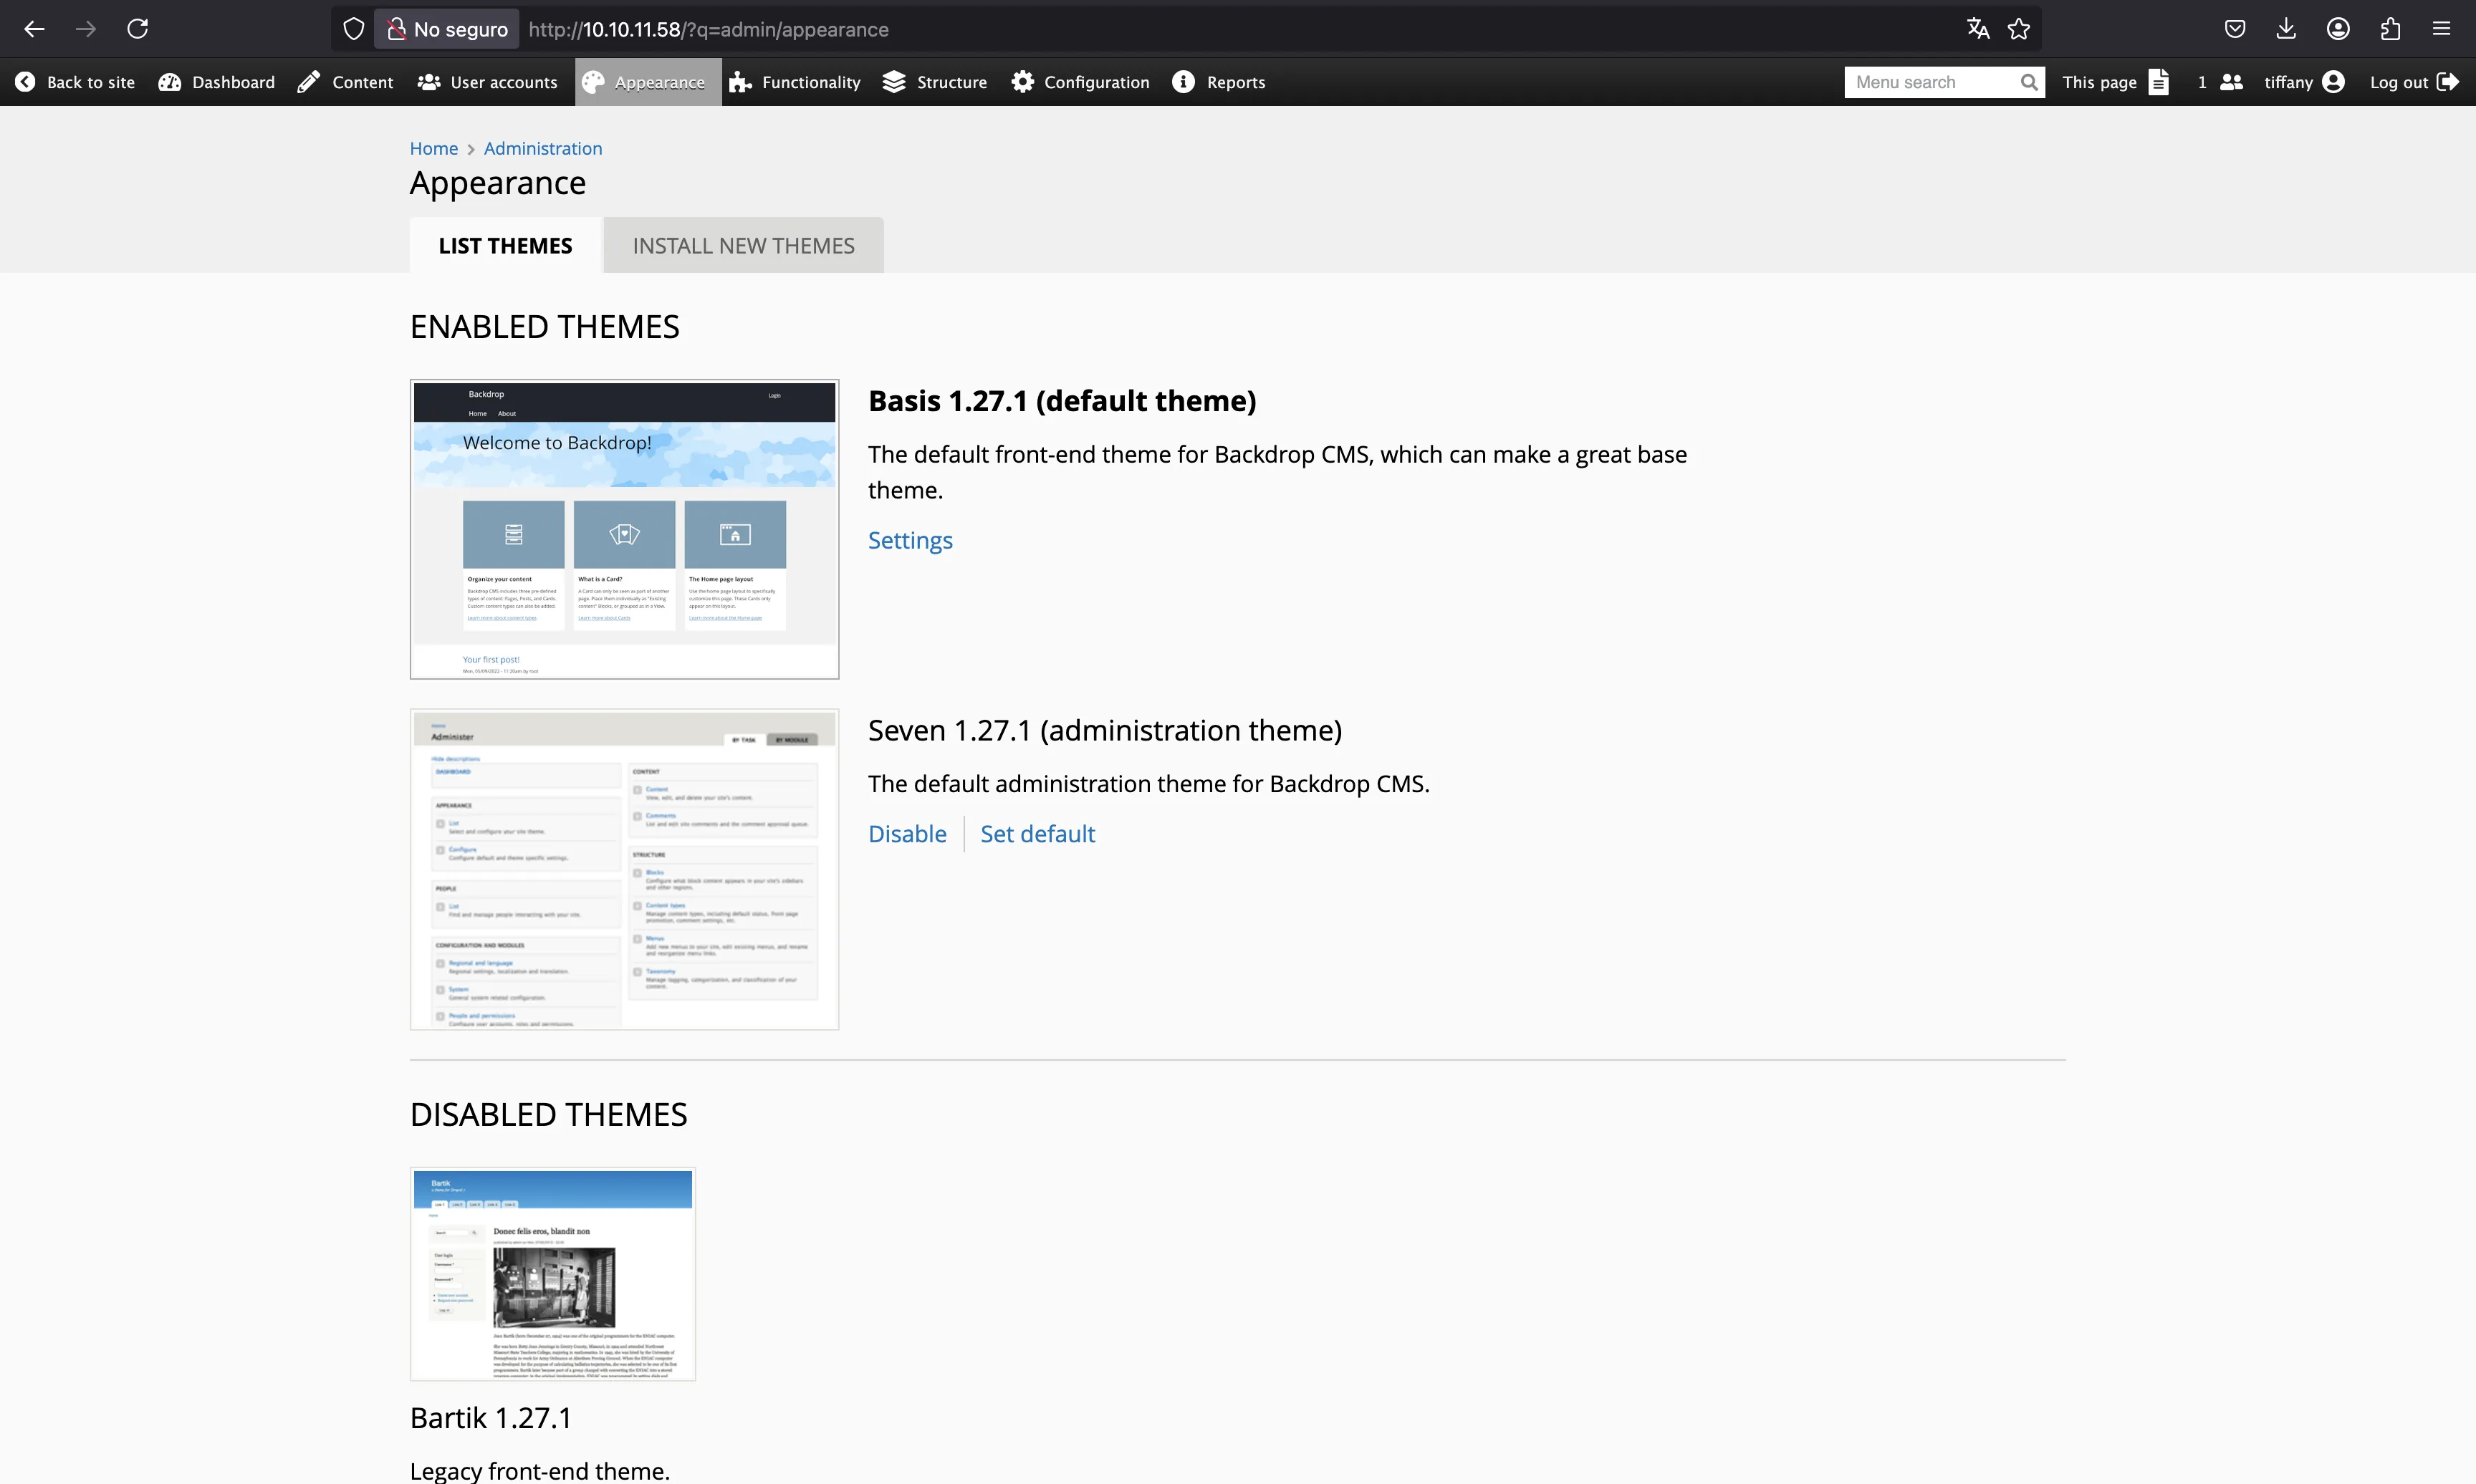Click the Structure layers icon
Image resolution: width=2476 pixels, height=1484 pixels.
[894, 82]
